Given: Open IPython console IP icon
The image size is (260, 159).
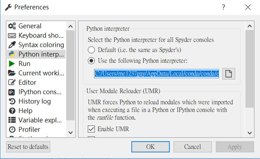Looking at the screenshot, I should click(12, 92).
